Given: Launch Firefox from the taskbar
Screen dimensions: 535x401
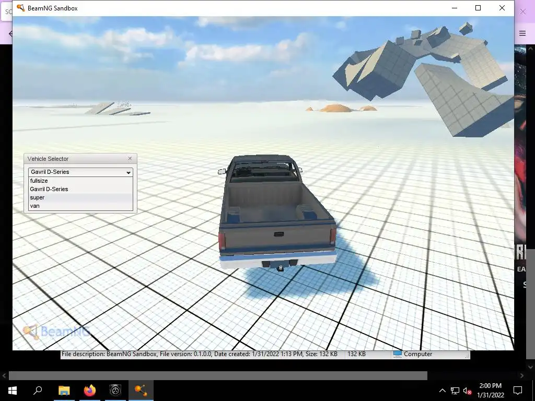Looking at the screenshot, I should 90,391.
